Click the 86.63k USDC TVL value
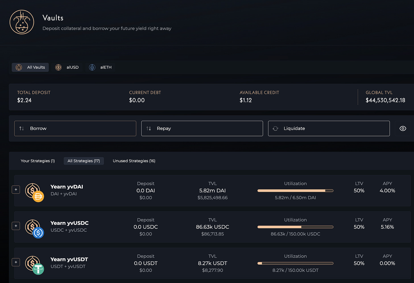The image size is (414, 283). tap(212, 227)
